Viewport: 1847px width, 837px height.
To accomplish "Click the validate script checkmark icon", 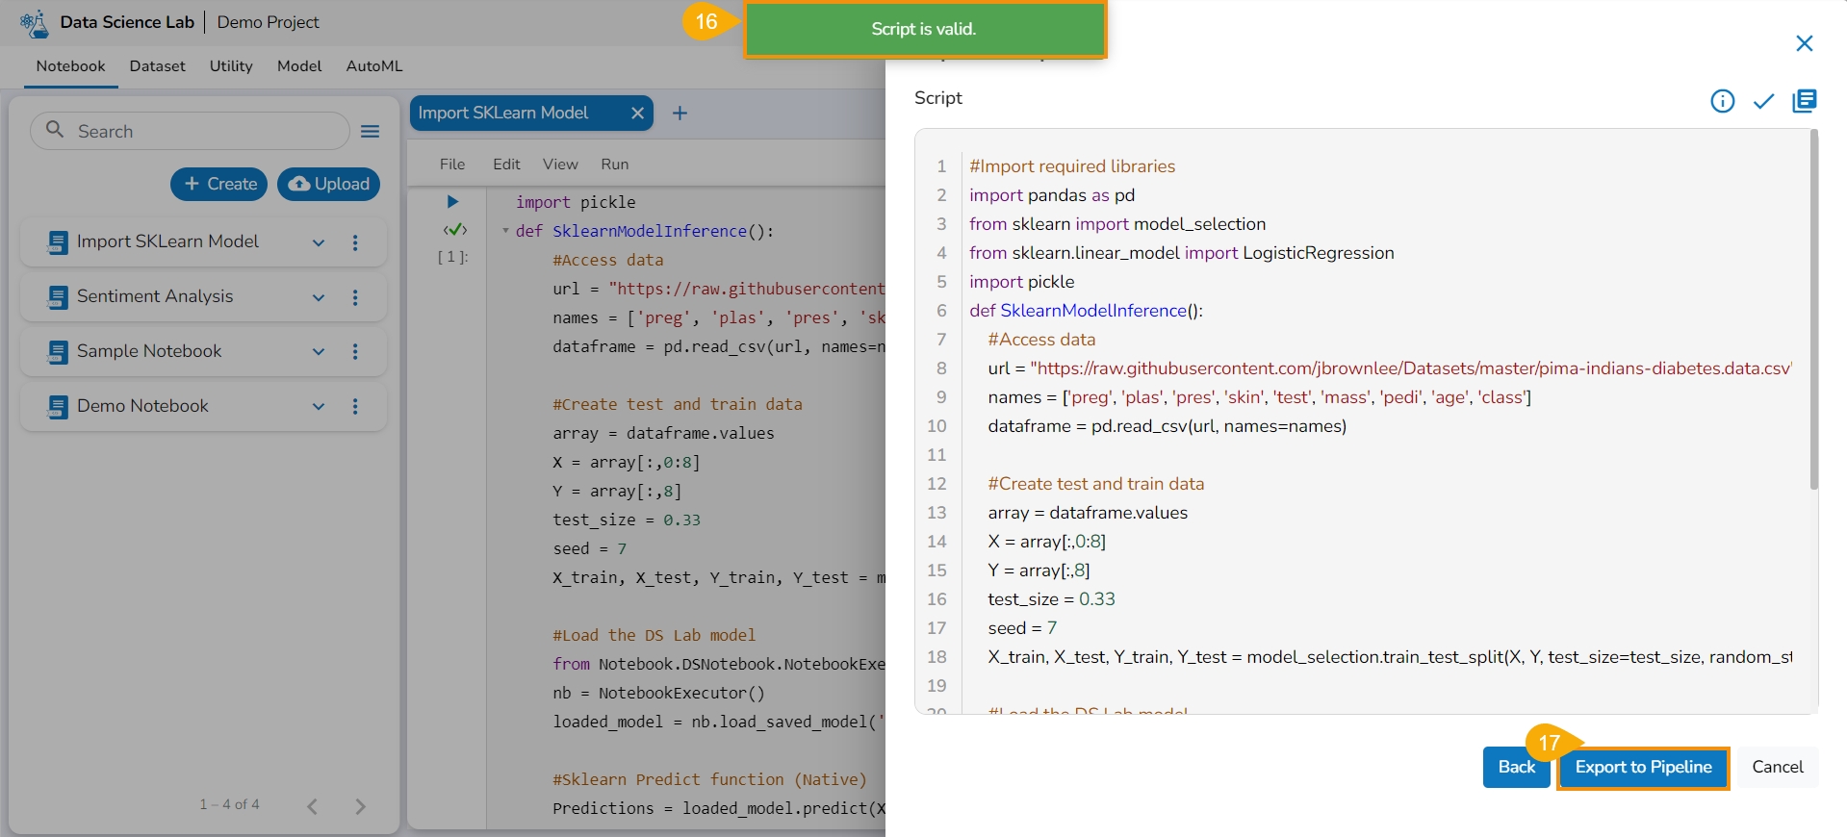I will (1763, 101).
